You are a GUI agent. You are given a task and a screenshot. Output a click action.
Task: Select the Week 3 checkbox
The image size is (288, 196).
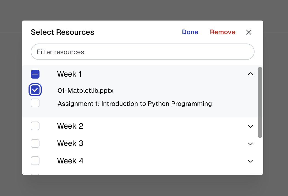pyautogui.click(x=35, y=143)
